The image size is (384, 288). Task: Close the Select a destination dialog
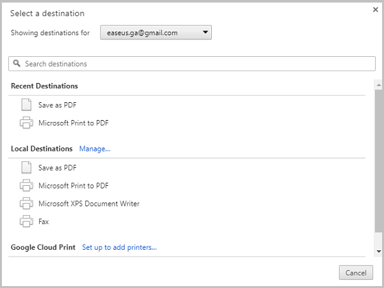[x=375, y=9]
